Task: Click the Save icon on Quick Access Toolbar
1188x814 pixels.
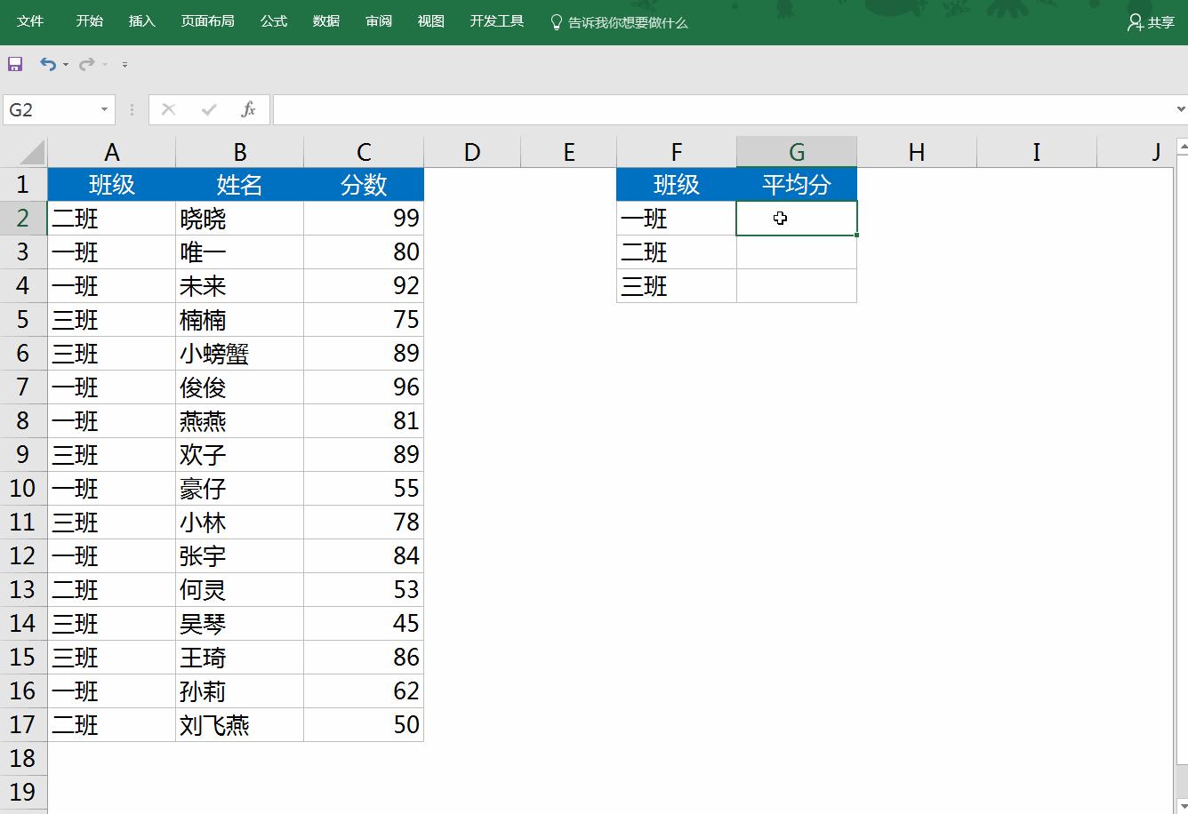Action: pos(14,63)
